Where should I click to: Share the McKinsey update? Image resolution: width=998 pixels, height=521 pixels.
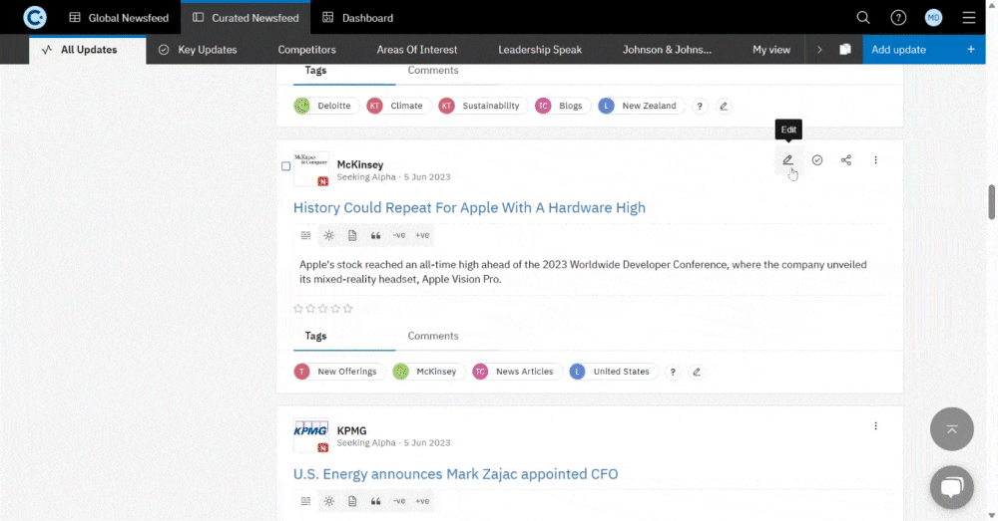pyautogui.click(x=846, y=160)
